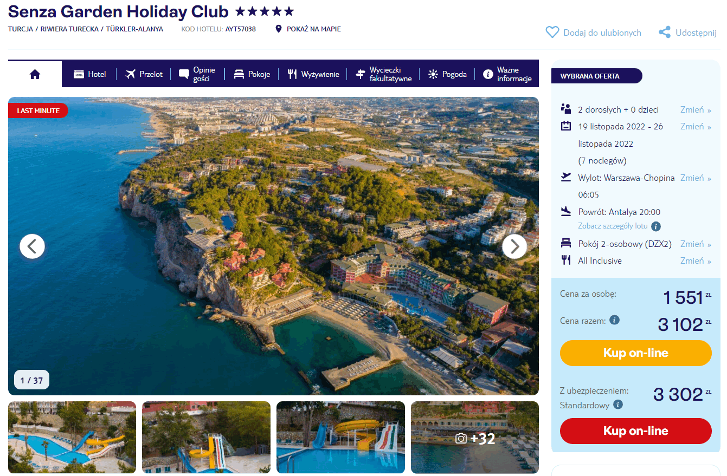This screenshot has height=476, width=727.
Task: Click the Udostępnij link
Action: click(x=696, y=32)
